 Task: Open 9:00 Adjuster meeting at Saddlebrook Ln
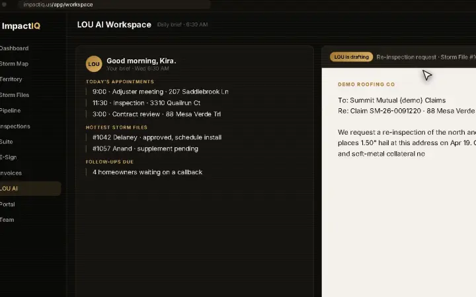(x=160, y=92)
